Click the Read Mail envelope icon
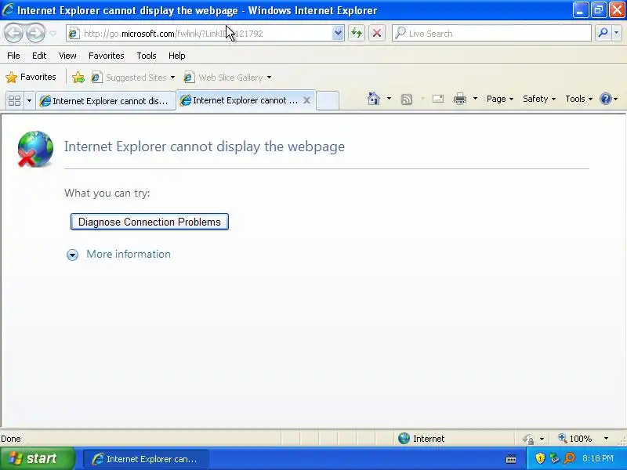The height and width of the screenshot is (470, 627). [x=438, y=99]
